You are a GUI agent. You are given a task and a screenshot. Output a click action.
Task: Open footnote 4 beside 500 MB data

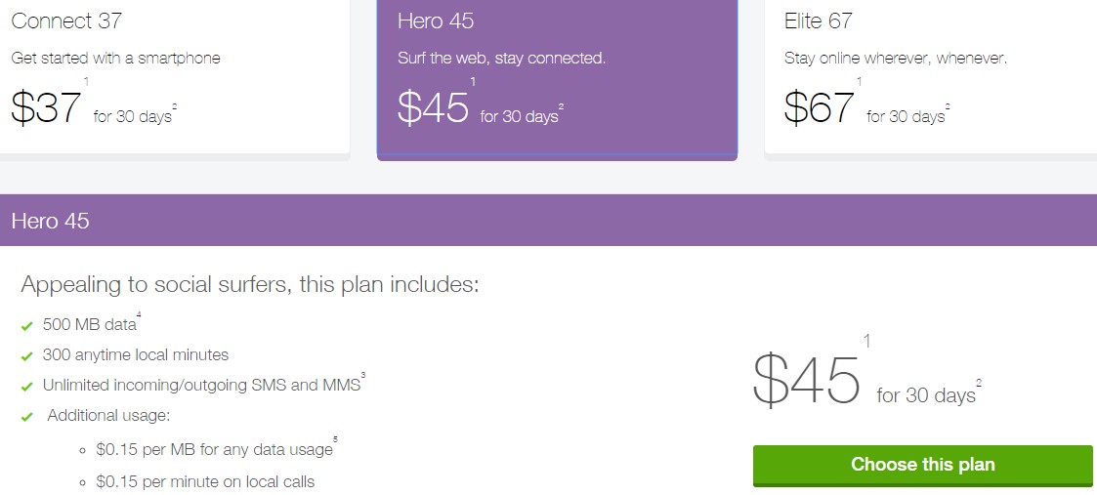pos(140,314)
